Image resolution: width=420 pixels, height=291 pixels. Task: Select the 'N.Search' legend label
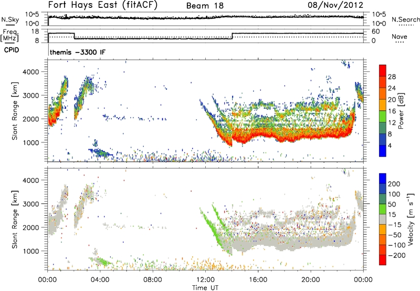point(405,19)
